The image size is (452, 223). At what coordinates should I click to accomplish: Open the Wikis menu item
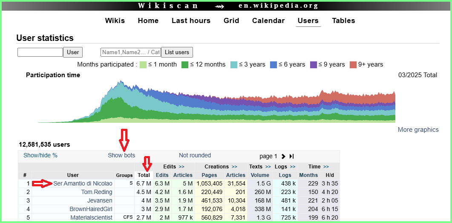pyautogui.click(x=115, y=21)
